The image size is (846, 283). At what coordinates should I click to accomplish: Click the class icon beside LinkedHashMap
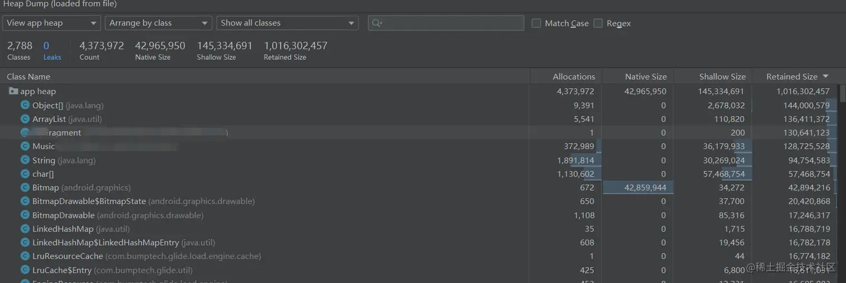(x=25, y=229)
